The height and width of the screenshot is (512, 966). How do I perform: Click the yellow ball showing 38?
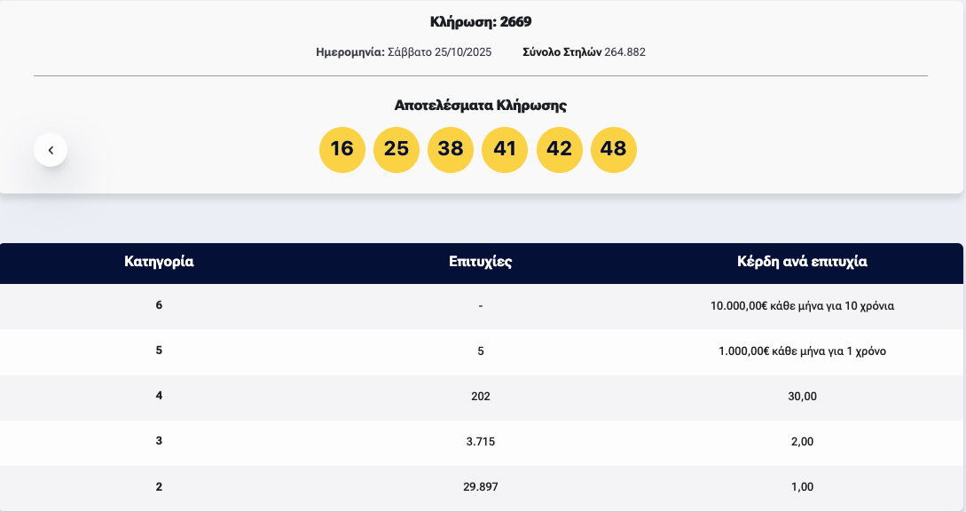click(x=451, y=149)
